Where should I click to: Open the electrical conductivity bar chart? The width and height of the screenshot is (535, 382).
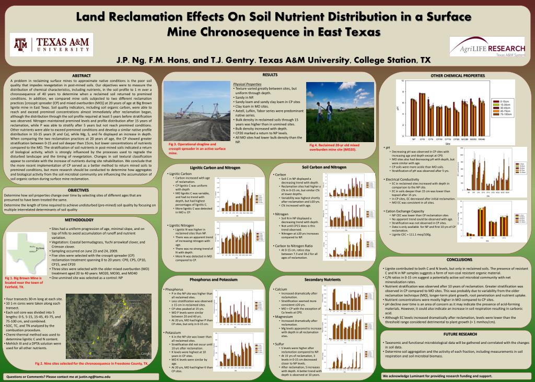tap(492, 172)
